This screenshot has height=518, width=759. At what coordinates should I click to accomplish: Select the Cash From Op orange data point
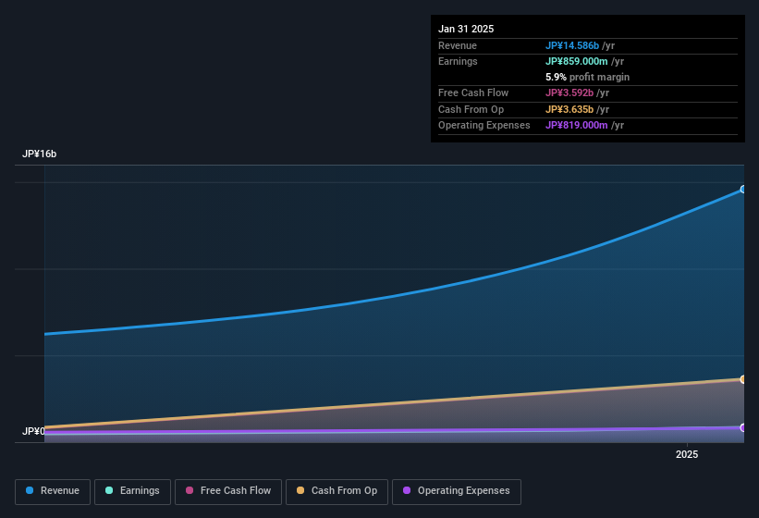click(743, 379)
